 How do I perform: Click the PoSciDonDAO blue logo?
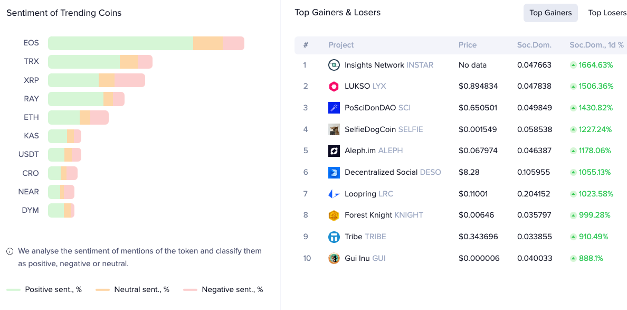(x=334, y=108)
